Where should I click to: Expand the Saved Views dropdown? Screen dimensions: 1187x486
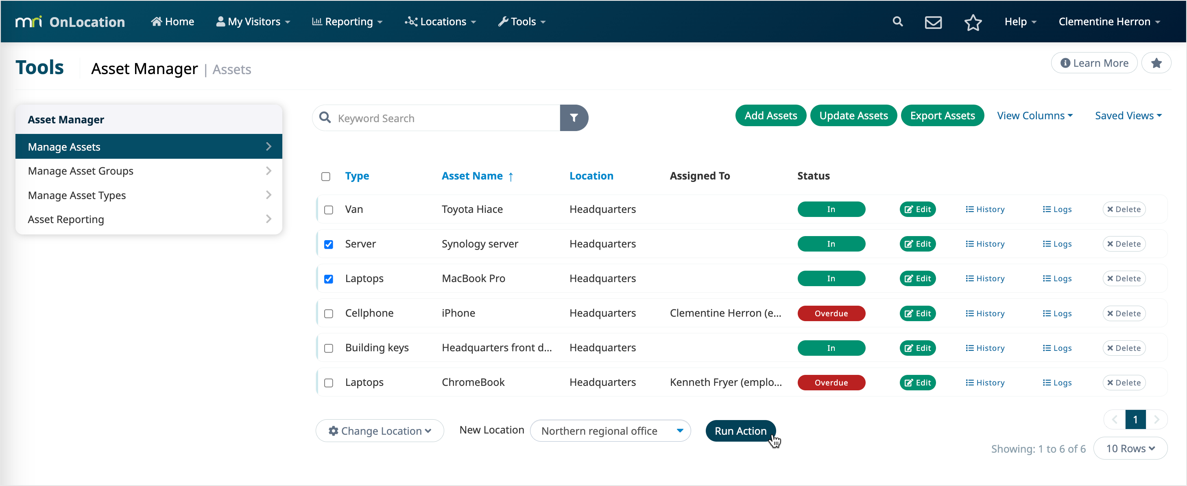1128,115
